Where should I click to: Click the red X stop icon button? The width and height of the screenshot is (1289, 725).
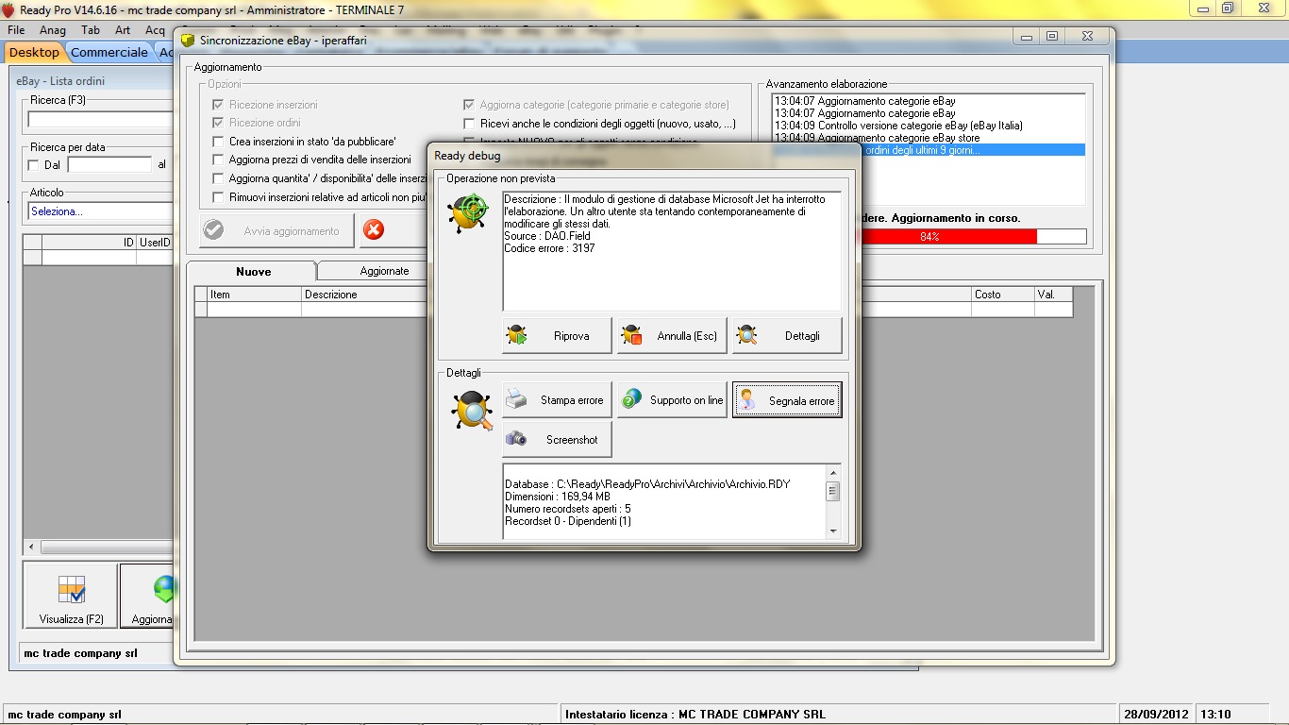click(x=375, y=230)
